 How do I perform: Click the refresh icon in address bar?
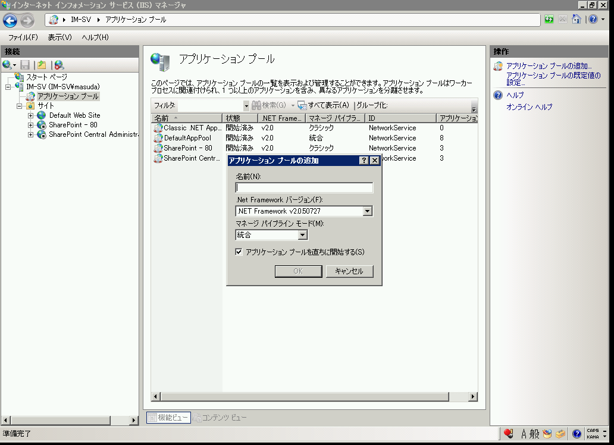[549, 20]
